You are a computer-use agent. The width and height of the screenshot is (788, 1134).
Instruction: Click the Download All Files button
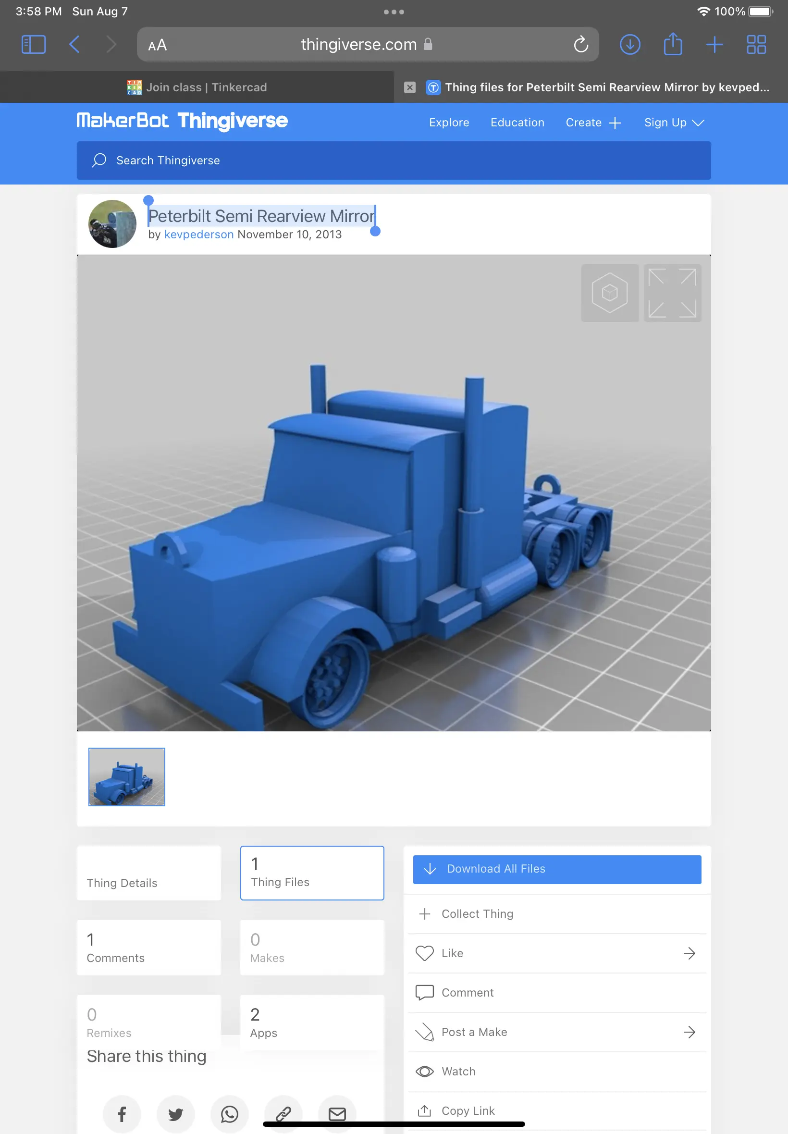[x=557, y=869]
